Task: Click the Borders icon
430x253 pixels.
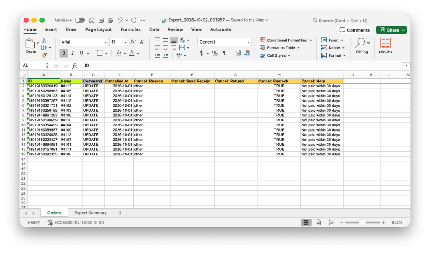Action: [x=100, y=53]
